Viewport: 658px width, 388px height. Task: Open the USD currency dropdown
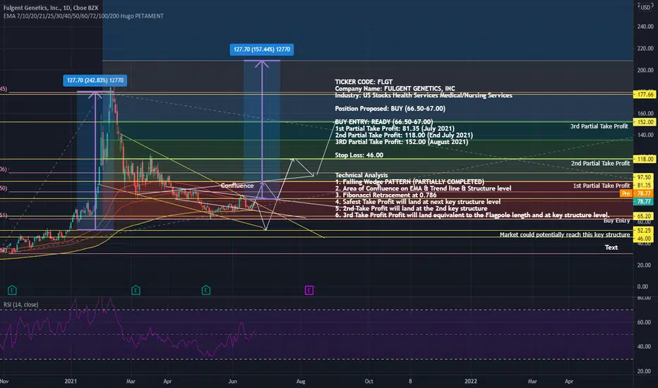click(x=646, y=7)
